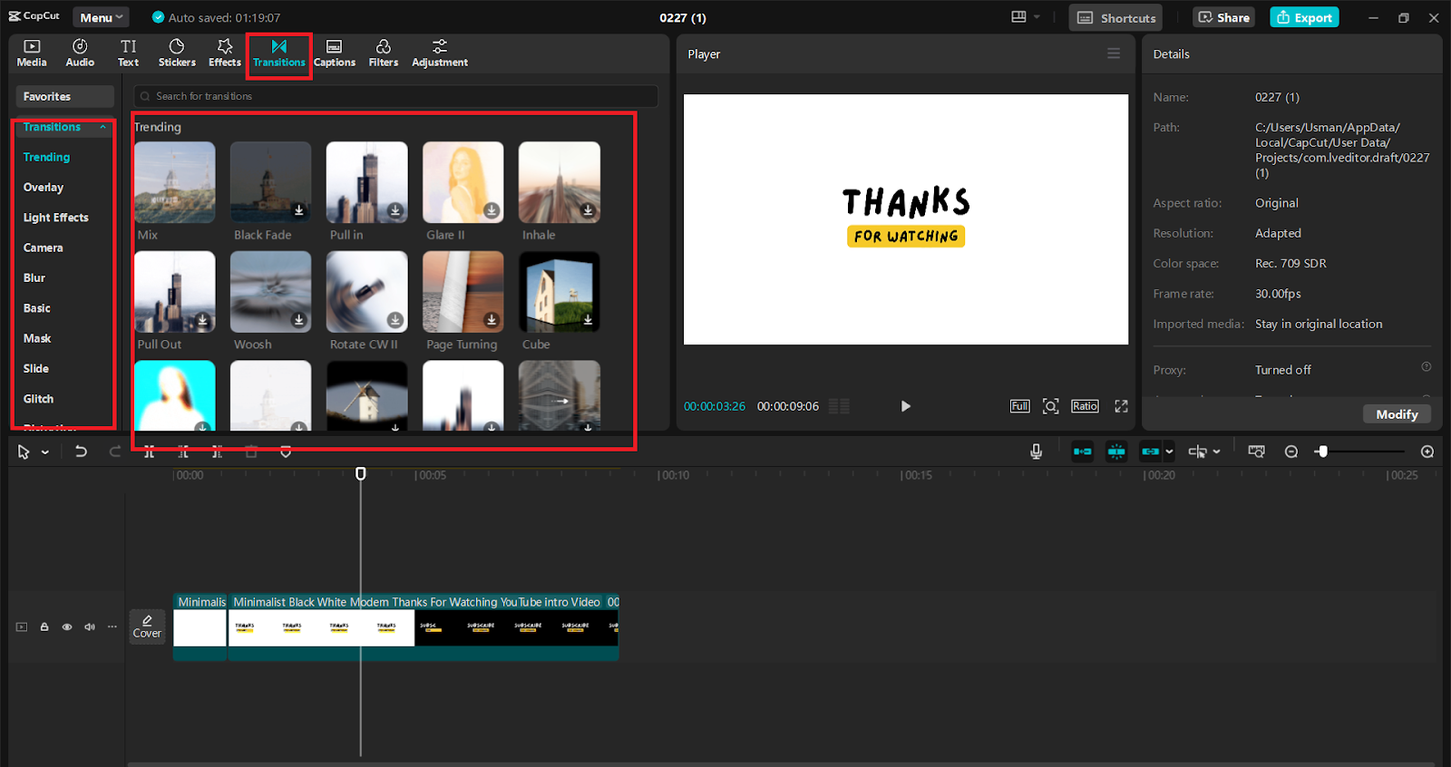Switch to the Captions tab

(x=335, y=53)
